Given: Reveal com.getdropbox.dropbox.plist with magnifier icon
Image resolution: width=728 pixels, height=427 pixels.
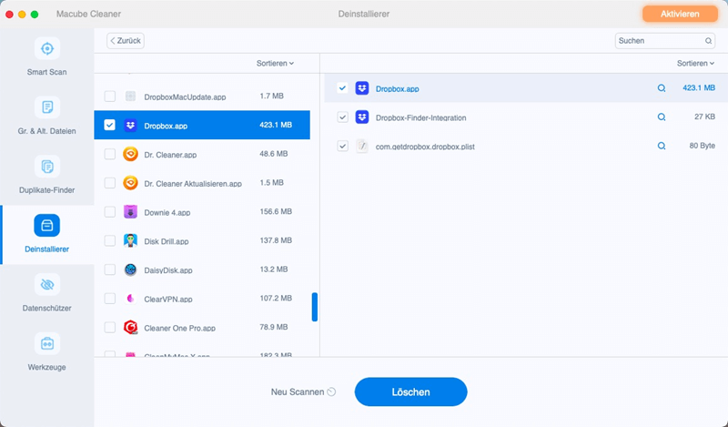Looking at the screenshot, I should point(662,146).
